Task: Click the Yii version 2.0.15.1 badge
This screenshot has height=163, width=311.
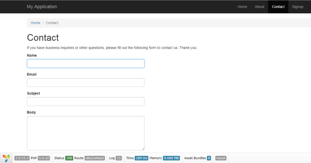Action: [22, 158]
